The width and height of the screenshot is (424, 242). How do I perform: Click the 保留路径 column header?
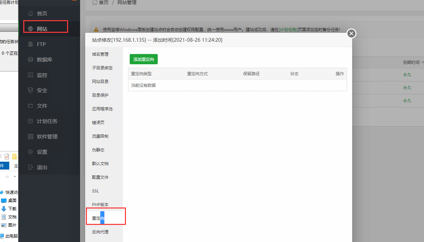click(x=252, y=74)
